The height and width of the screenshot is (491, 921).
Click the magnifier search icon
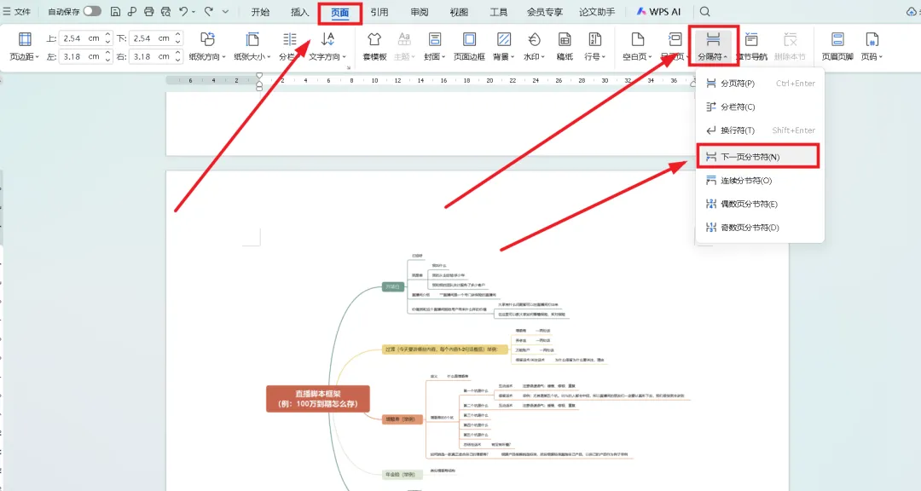(x=705, y=12)
